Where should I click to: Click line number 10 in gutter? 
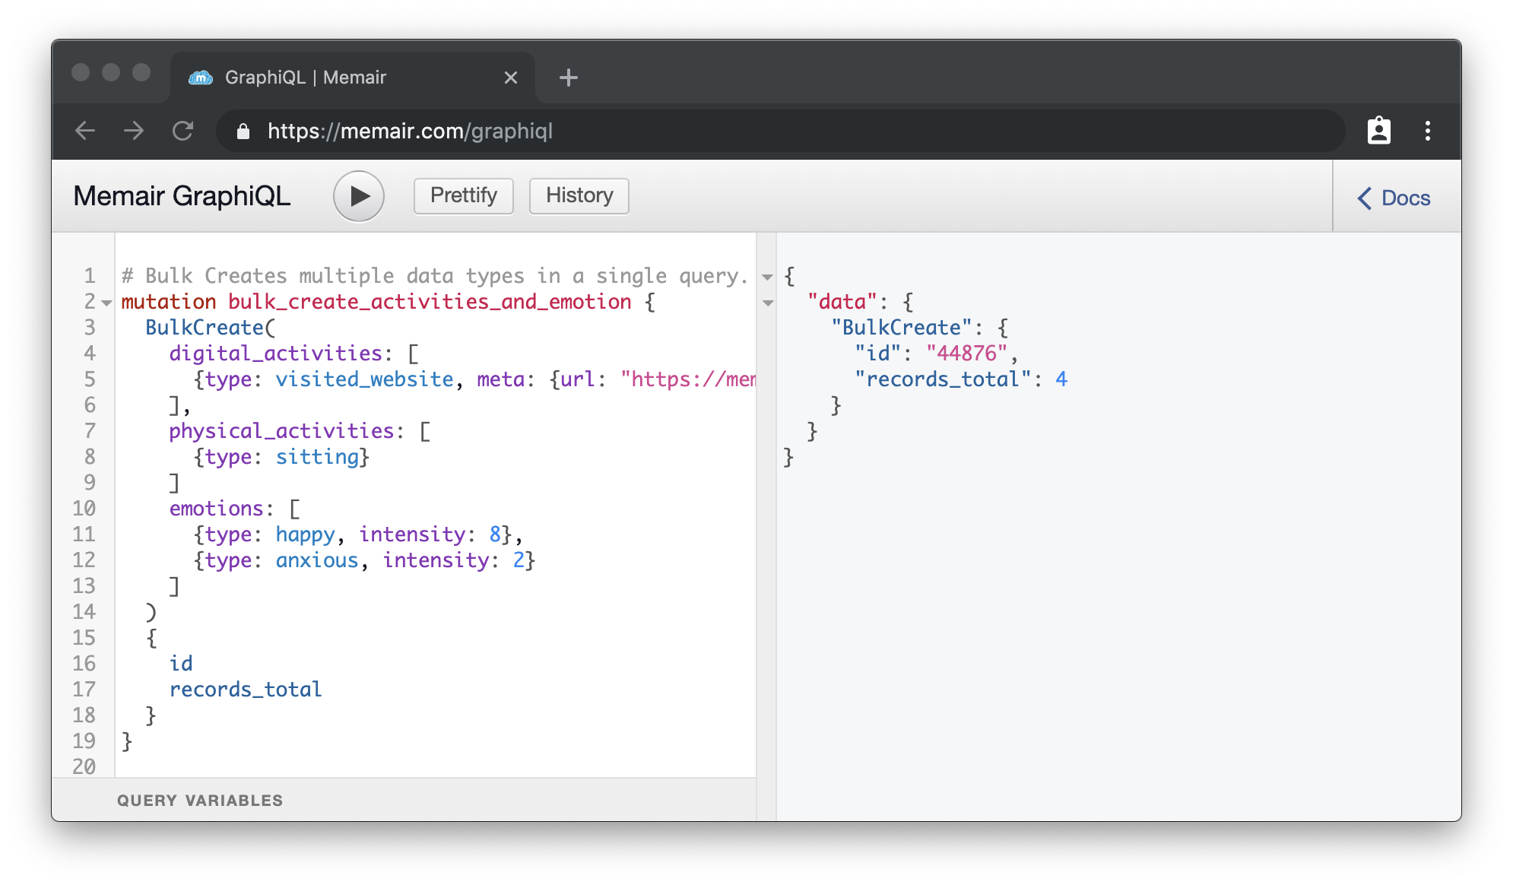pos(84,509)
